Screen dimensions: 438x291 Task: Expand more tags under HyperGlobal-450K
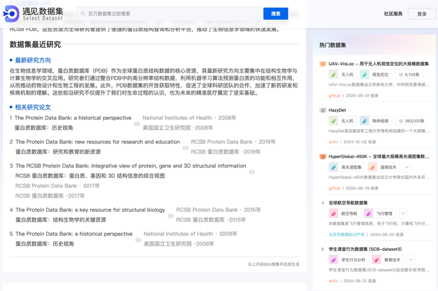click(407, 167)
